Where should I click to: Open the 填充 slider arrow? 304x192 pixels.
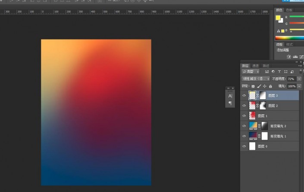point(299,86)
